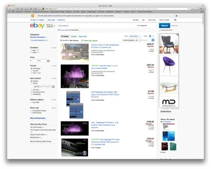This screenshot has width=211, height=169.
Task: Open the Help & Contact menu item
Action: pyautogui.click(x=164, y=20)
